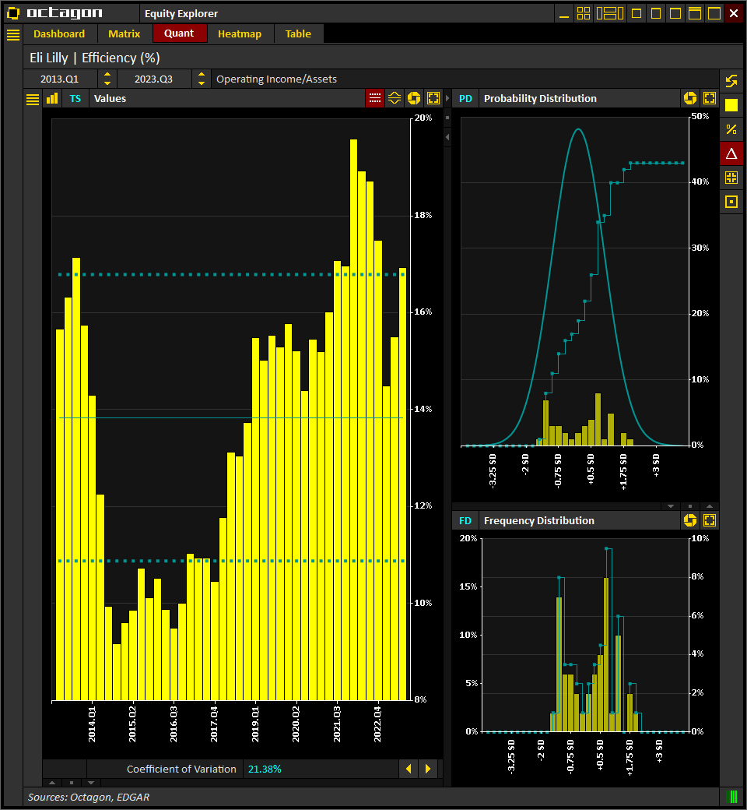Collapse the right panel with left-arrow splitter
747x810 pixels.
447,137
